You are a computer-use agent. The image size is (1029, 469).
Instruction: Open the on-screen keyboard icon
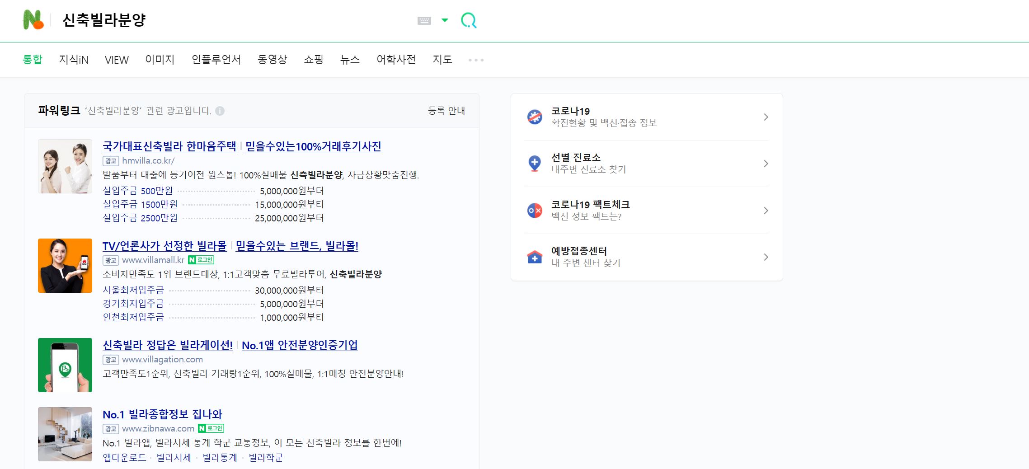tap(424, 20)
